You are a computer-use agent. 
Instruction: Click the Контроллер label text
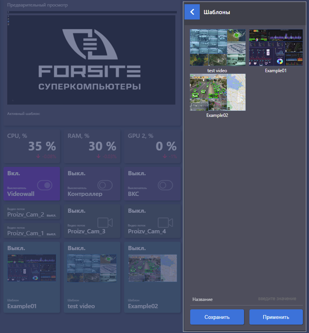point(85,194)
